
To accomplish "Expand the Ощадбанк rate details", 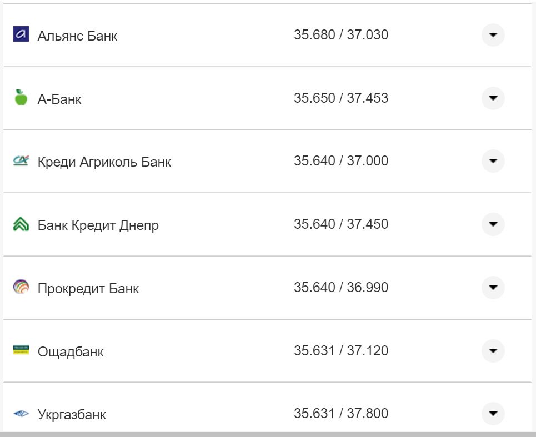I will point(493,351).
